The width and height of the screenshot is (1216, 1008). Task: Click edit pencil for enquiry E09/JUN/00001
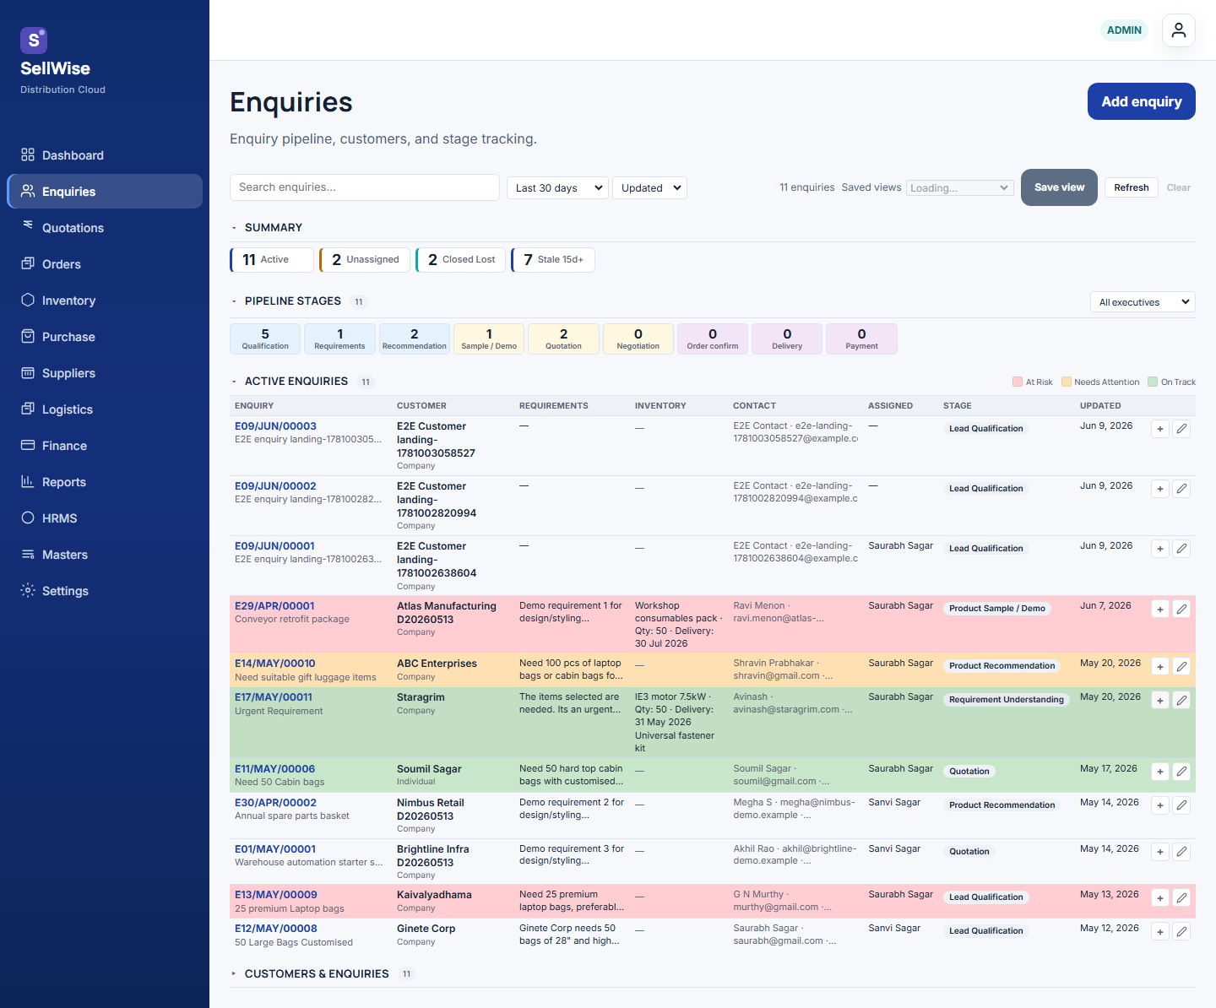(x=1182, y=549)
